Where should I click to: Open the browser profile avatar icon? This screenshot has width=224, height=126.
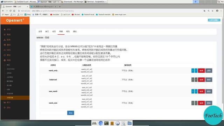[217, 11]
